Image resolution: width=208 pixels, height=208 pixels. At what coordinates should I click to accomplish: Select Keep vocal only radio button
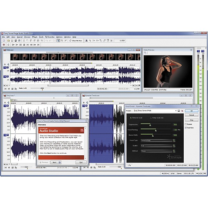(x=151, y=118)
